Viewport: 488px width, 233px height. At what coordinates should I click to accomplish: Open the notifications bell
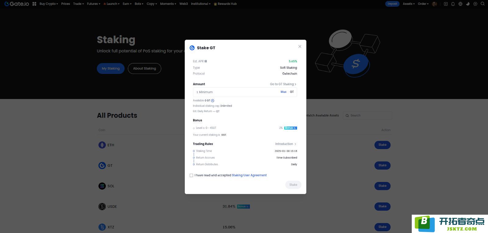point(453,4)
